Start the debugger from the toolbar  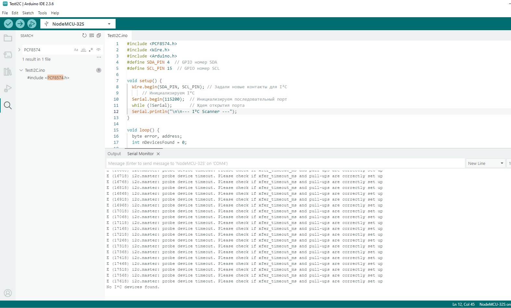pos(32,24)
